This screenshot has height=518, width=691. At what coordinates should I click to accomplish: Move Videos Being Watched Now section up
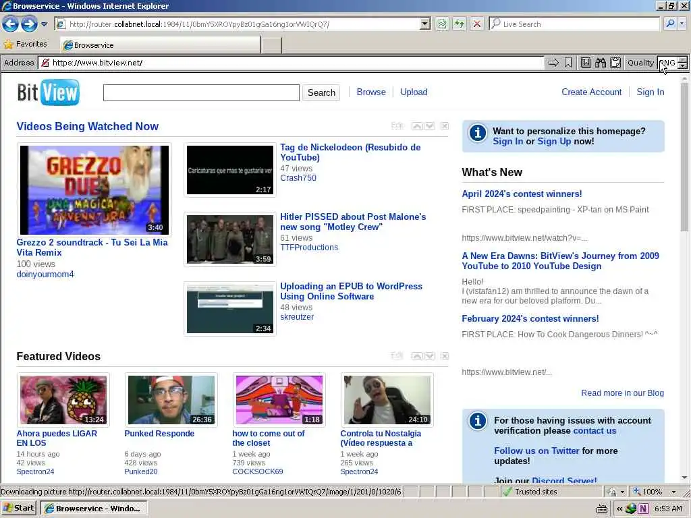[417, 126]
